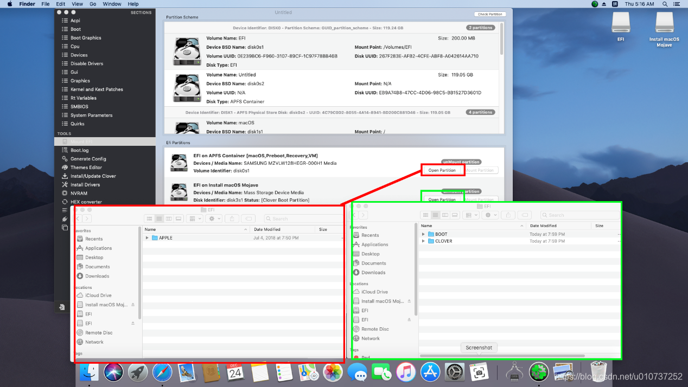688x387 pixels.
Task: Switch right EFI window to column view
Action: click(x=445, y=215)
